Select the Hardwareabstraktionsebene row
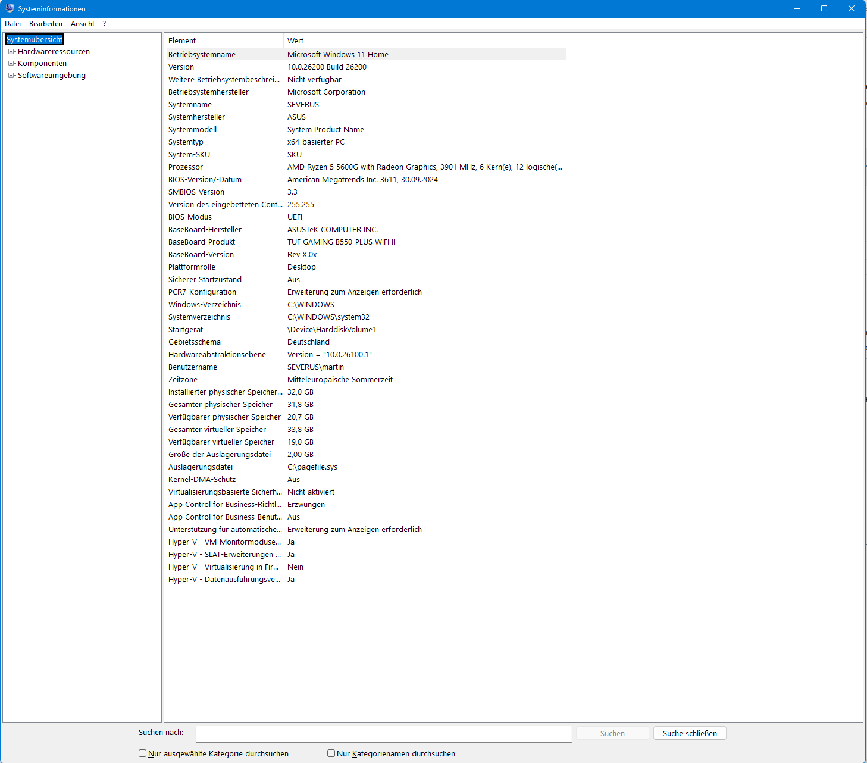The width and height of the screenshot is (867, 763). tap(365, 354)
